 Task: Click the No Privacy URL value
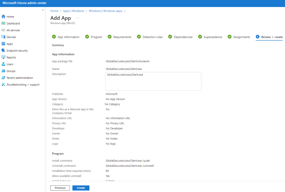point(115,123)
